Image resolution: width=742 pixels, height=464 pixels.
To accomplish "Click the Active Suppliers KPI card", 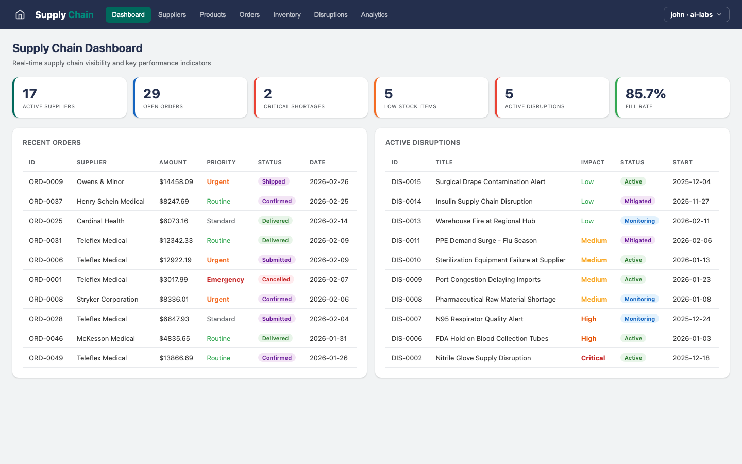I will point(70,97).
